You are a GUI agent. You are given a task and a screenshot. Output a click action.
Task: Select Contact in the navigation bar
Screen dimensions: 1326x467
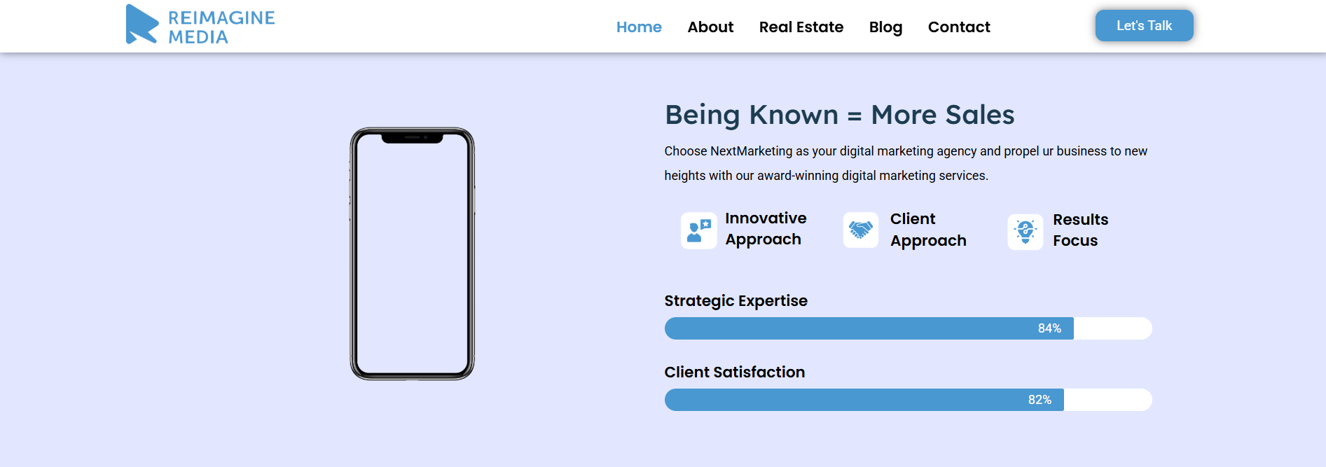[959, 27]
